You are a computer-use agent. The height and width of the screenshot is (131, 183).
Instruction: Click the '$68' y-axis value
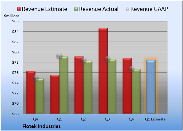coord(15,114)
